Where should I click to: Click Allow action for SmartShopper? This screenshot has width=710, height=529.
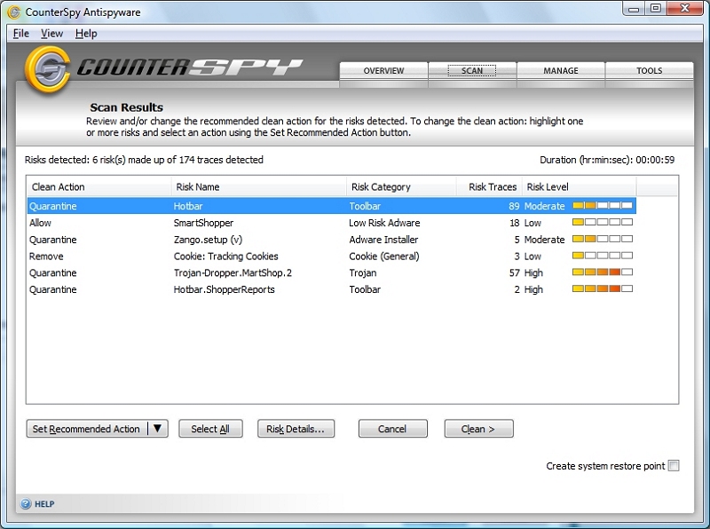pyautogui.click(x=40, y=223)
